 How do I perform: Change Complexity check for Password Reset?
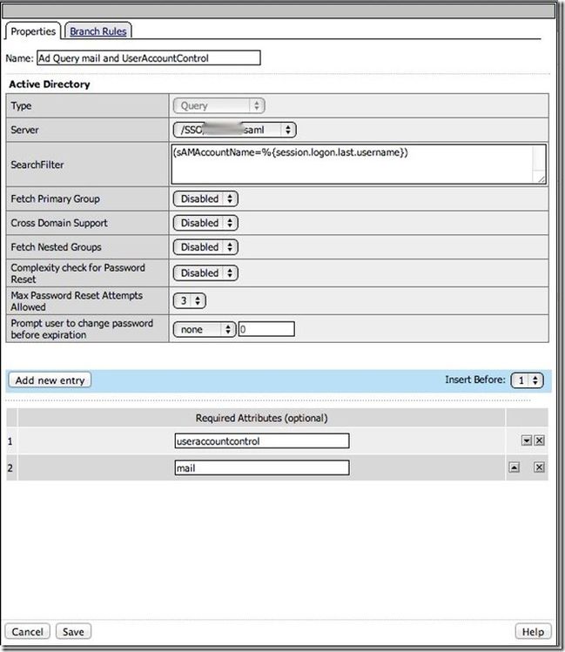[205, 273]
